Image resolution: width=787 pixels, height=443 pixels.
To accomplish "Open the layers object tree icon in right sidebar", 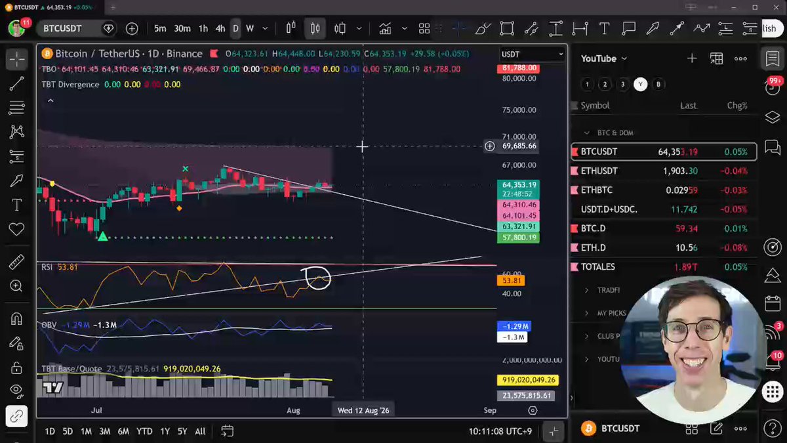I will tap(772, 117).
